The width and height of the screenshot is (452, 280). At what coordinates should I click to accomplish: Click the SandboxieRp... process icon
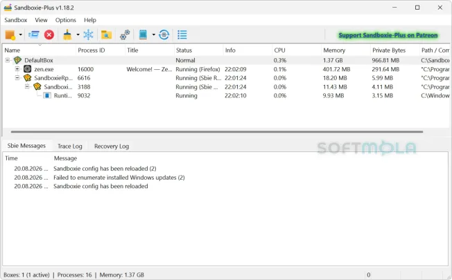tap(28, 78)
